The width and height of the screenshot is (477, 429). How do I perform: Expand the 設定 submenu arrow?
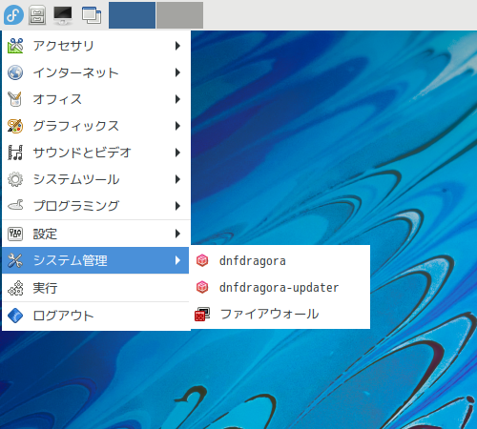(177, 234)
